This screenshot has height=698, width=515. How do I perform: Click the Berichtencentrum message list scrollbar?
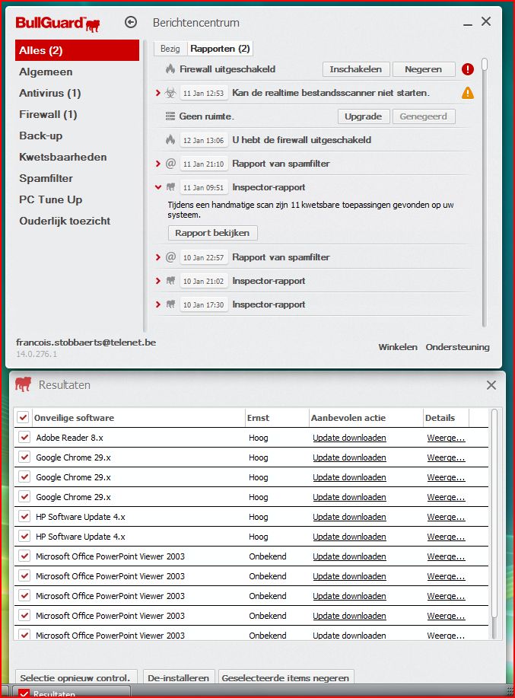[x=485, y=191]
